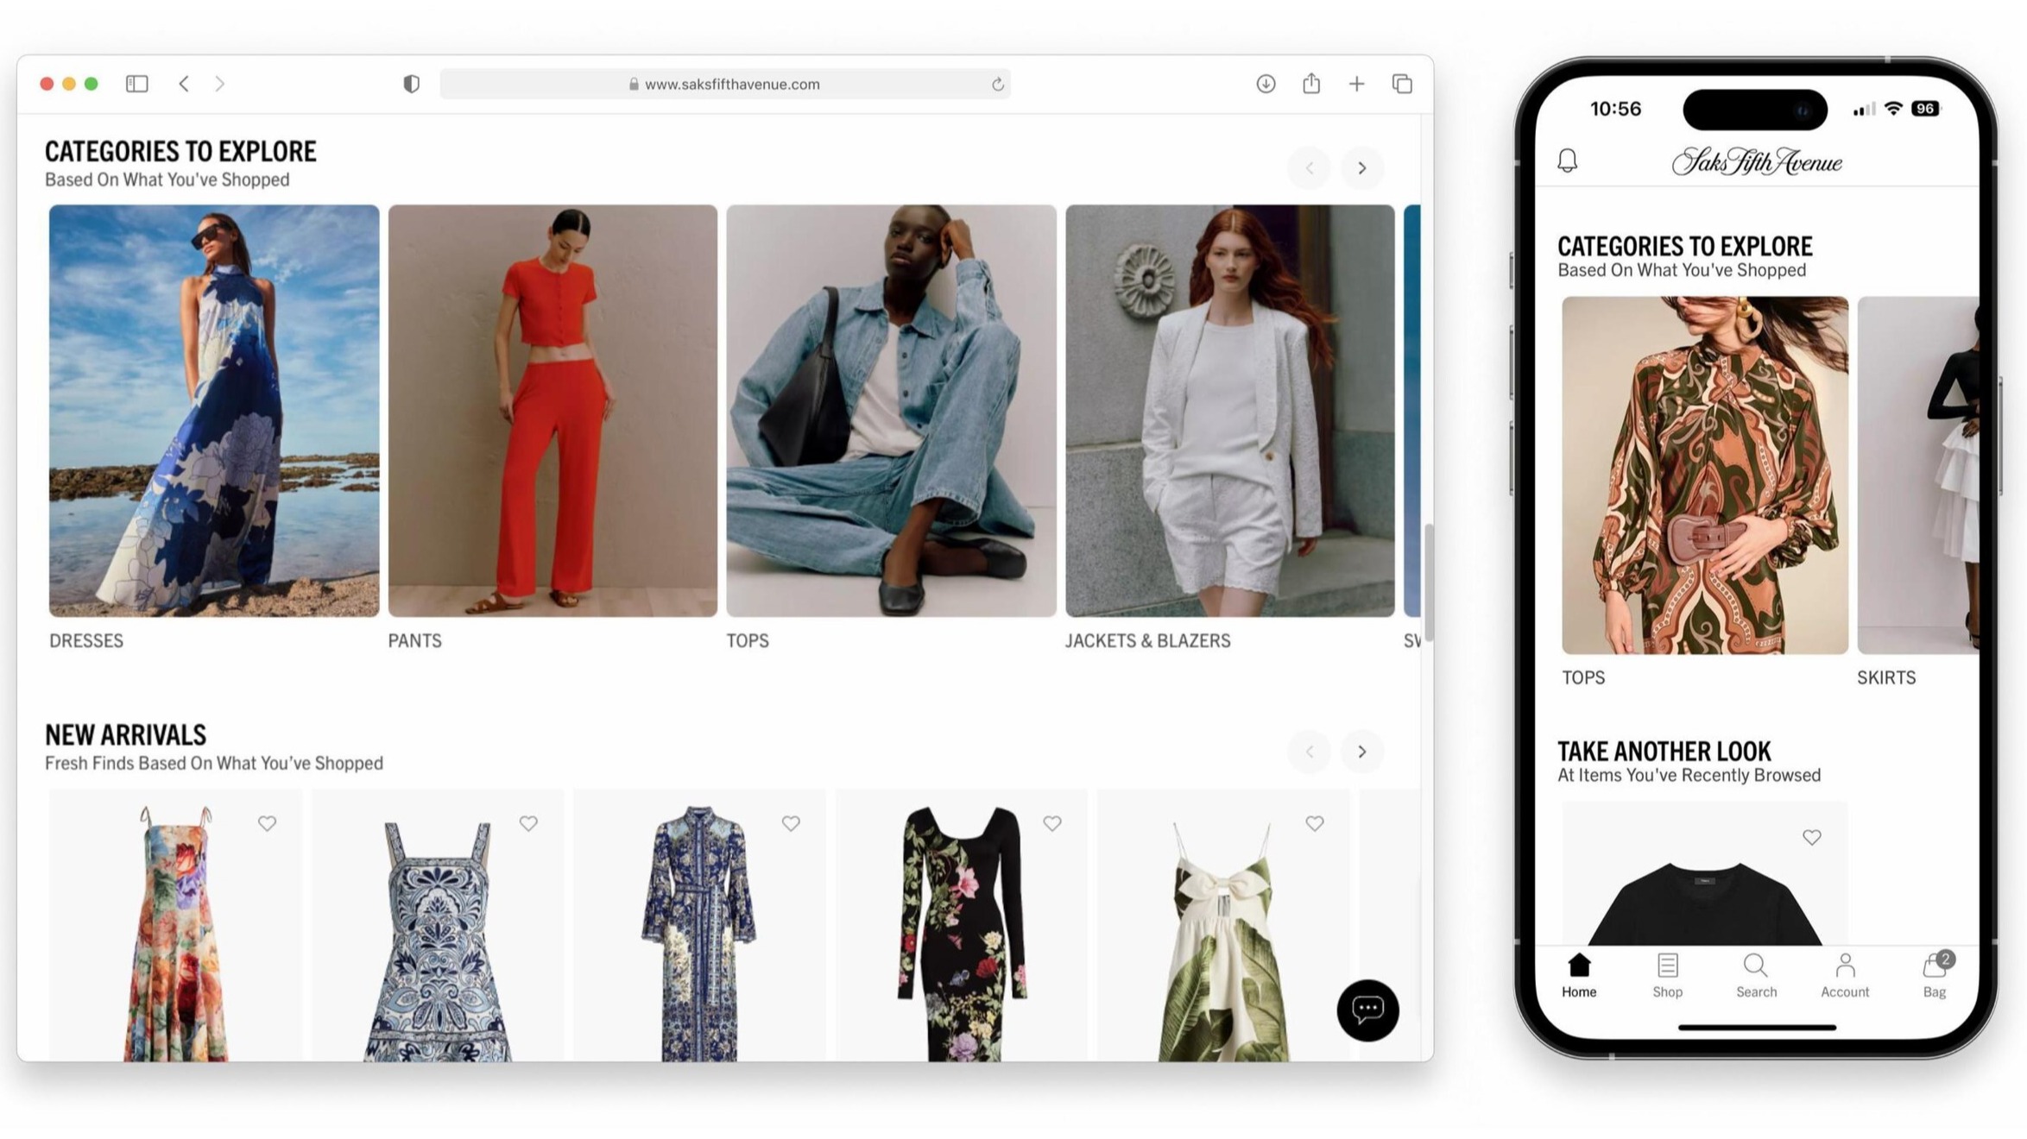
Task: Open the Bag tab on phone
Action: tap(1935, 976)
